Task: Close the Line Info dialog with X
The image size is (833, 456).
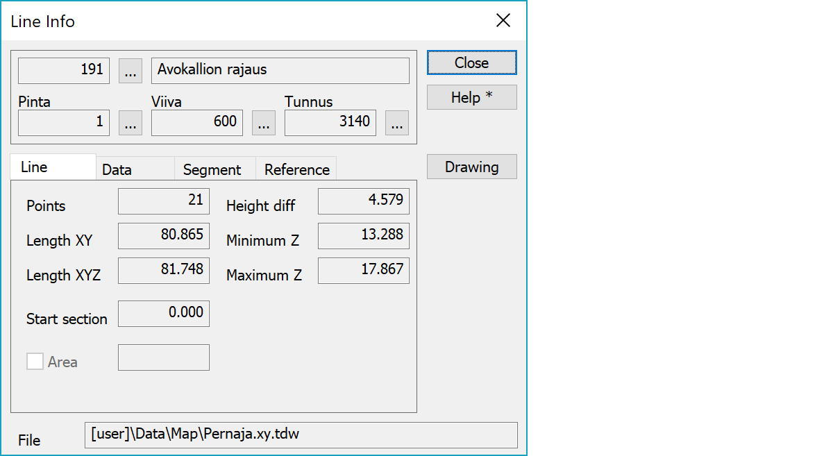Action: tap(503, 21)
